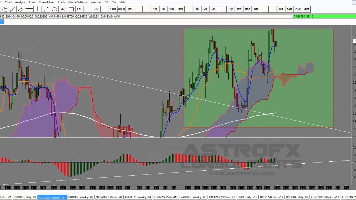
Task: Open the CW menu
Action: pyautogui.click(x=114, y=2)
